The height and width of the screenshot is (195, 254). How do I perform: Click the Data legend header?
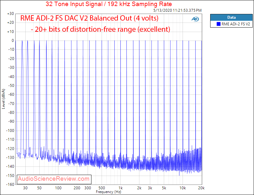[231, 17]
